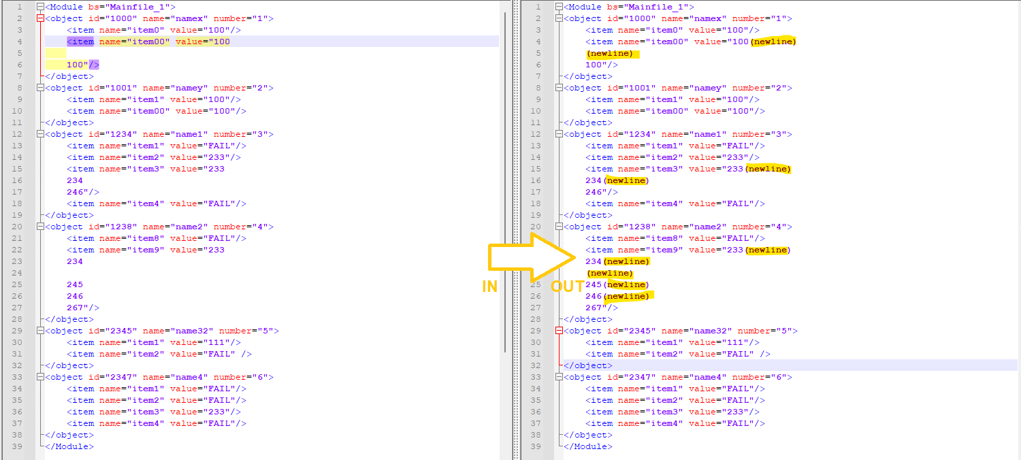Image resolution: width=1021 pixels, height=460 pixels.
Task: Click line number 24 in left pane margin
Action: pyautogui.click(x=18, y=273)
